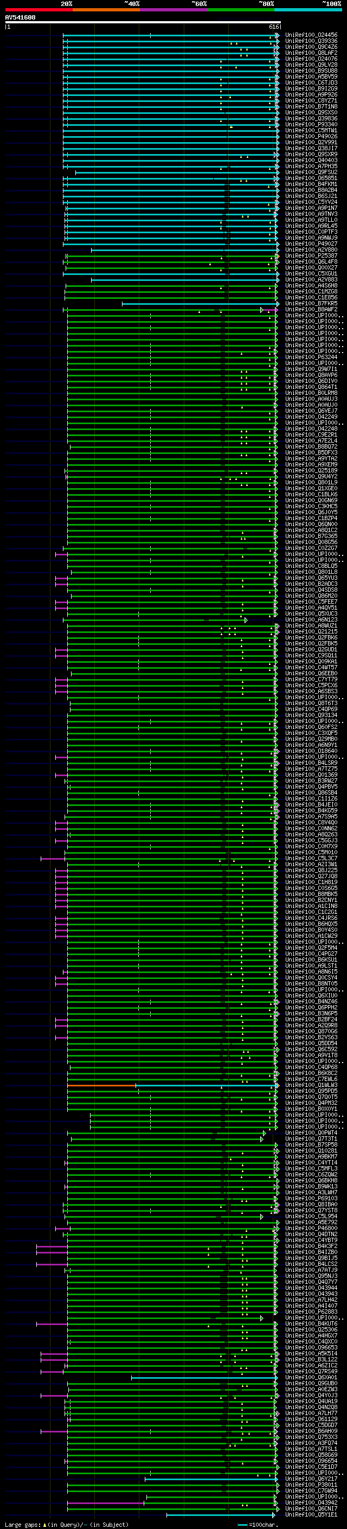Image resolution: width=347 pixels, height=1529 pixels.
Task: Select hit label UniRef100_Q10281
Action: pos(311,1151)
